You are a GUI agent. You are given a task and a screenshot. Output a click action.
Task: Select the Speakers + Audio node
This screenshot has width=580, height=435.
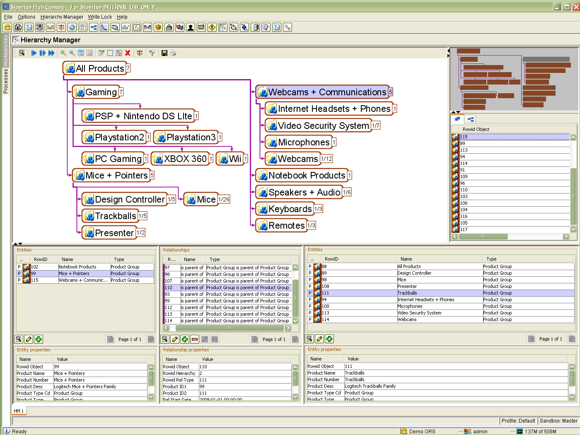[299, 192]
